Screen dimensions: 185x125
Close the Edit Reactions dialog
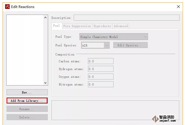178,7
